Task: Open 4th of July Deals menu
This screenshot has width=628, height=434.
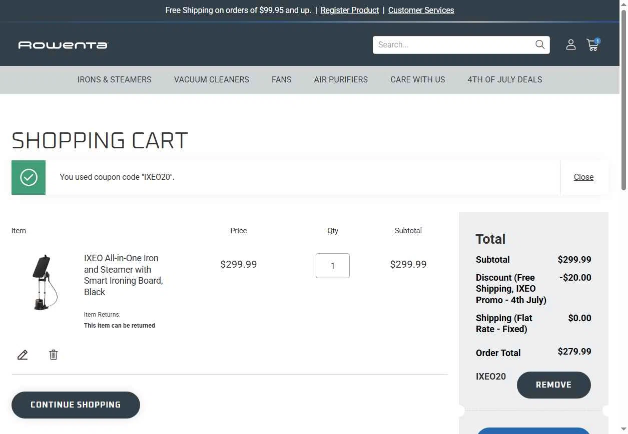Action: tap(505, 79)
